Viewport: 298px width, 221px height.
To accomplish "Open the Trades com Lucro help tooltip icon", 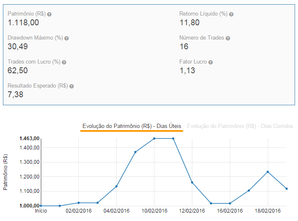I will [64, 62].
